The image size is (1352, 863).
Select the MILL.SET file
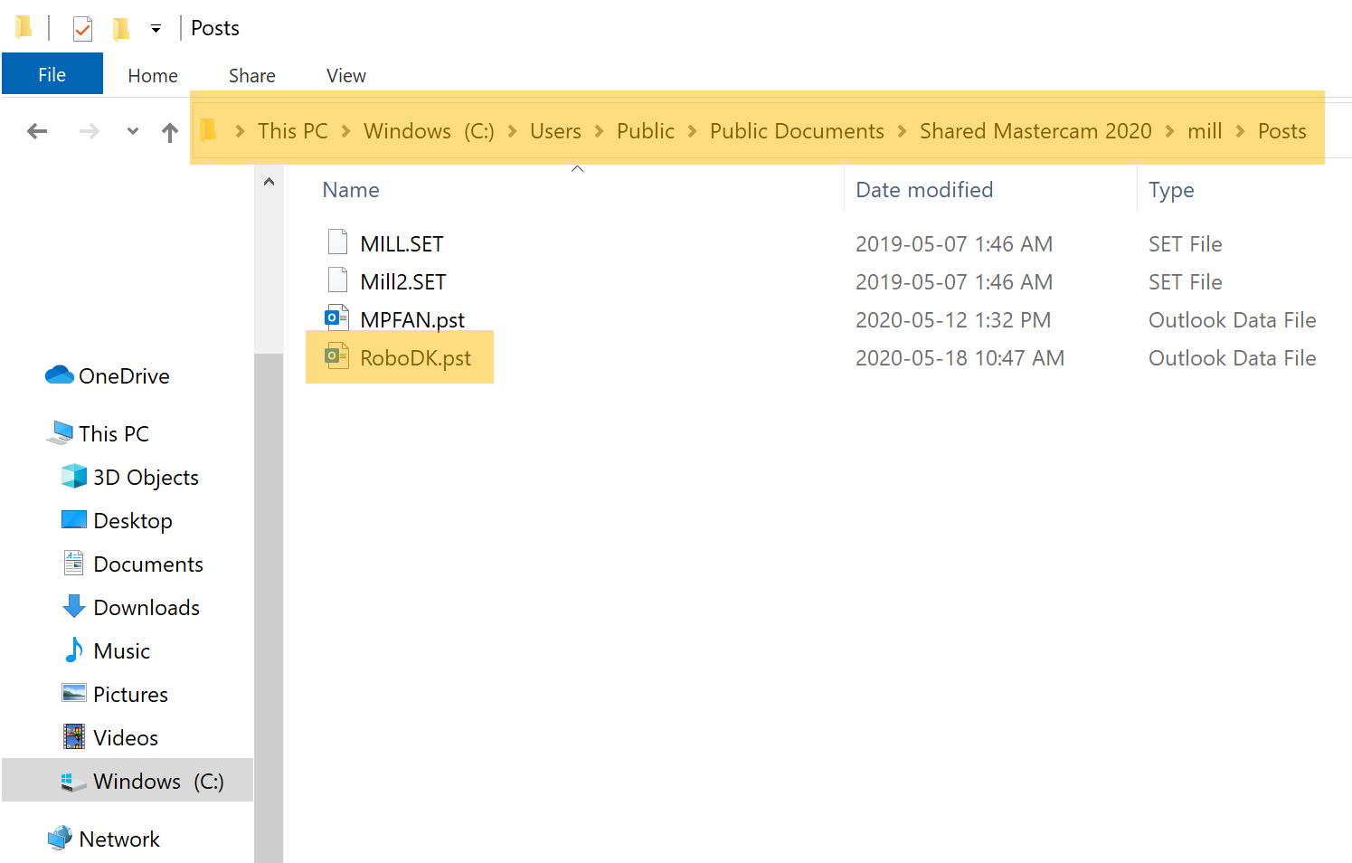402,244
